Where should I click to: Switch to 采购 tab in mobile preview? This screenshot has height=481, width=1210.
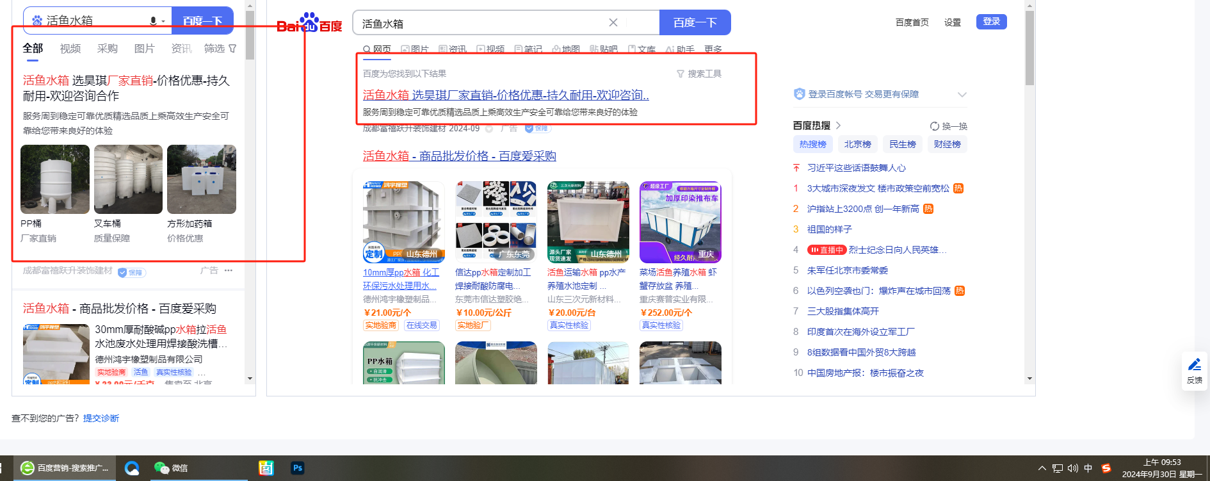[108, 49]
